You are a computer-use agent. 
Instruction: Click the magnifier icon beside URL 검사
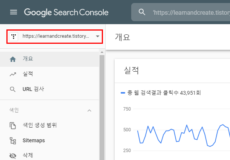coord(12,89)
